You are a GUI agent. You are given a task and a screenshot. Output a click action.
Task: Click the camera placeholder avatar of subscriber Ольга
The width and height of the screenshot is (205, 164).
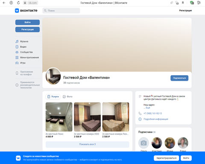(x=143, y=143)
